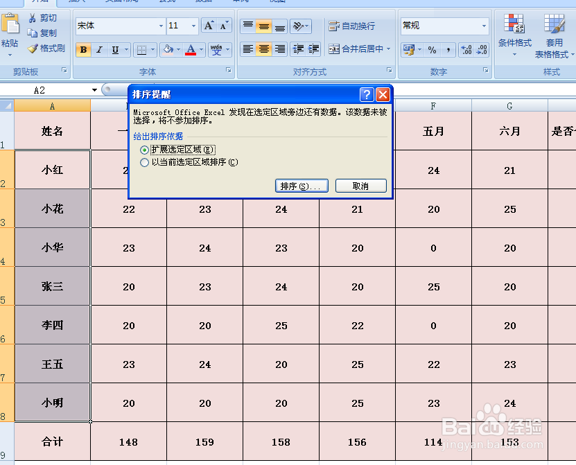Open the Name Box A2 dropdown
The width and height of the screenshot is (576, 465).
tap(94, 90)
